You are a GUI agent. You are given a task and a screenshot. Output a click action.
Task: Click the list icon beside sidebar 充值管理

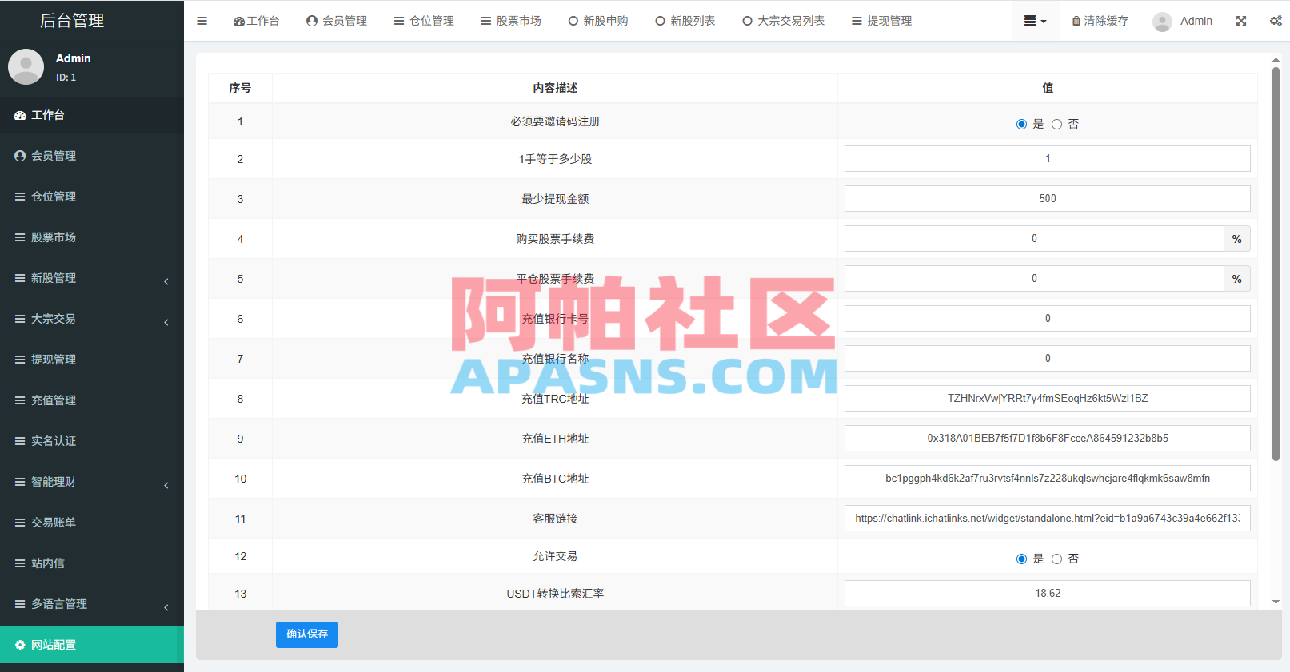[x=20, y=400]
